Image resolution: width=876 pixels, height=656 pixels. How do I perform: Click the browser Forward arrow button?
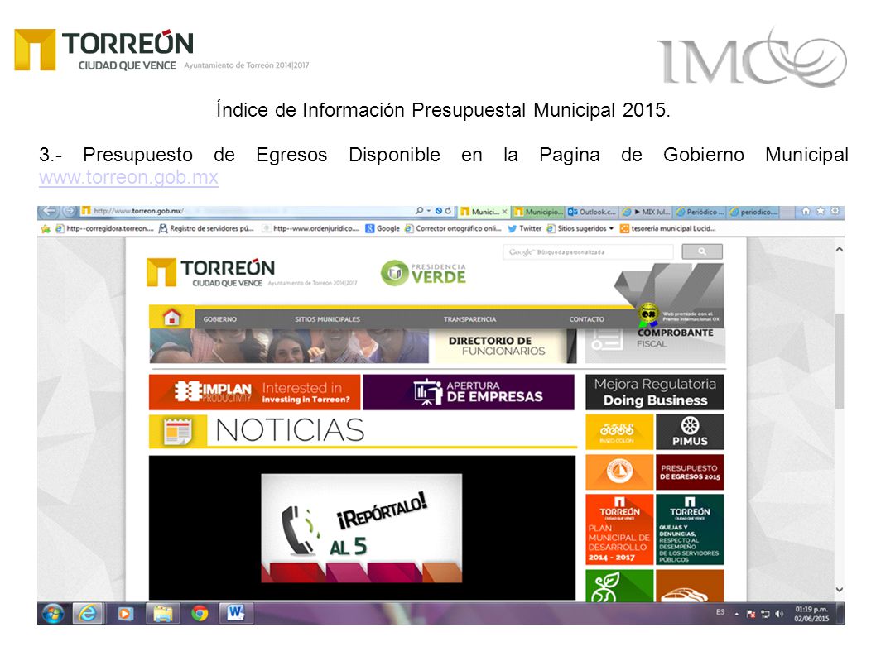[69, 211]
